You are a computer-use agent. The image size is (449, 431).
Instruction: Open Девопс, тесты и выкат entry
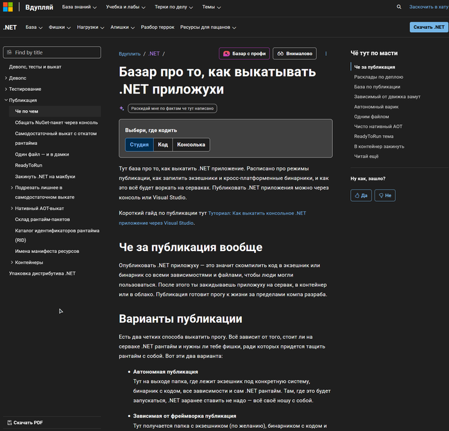point(35,67)
